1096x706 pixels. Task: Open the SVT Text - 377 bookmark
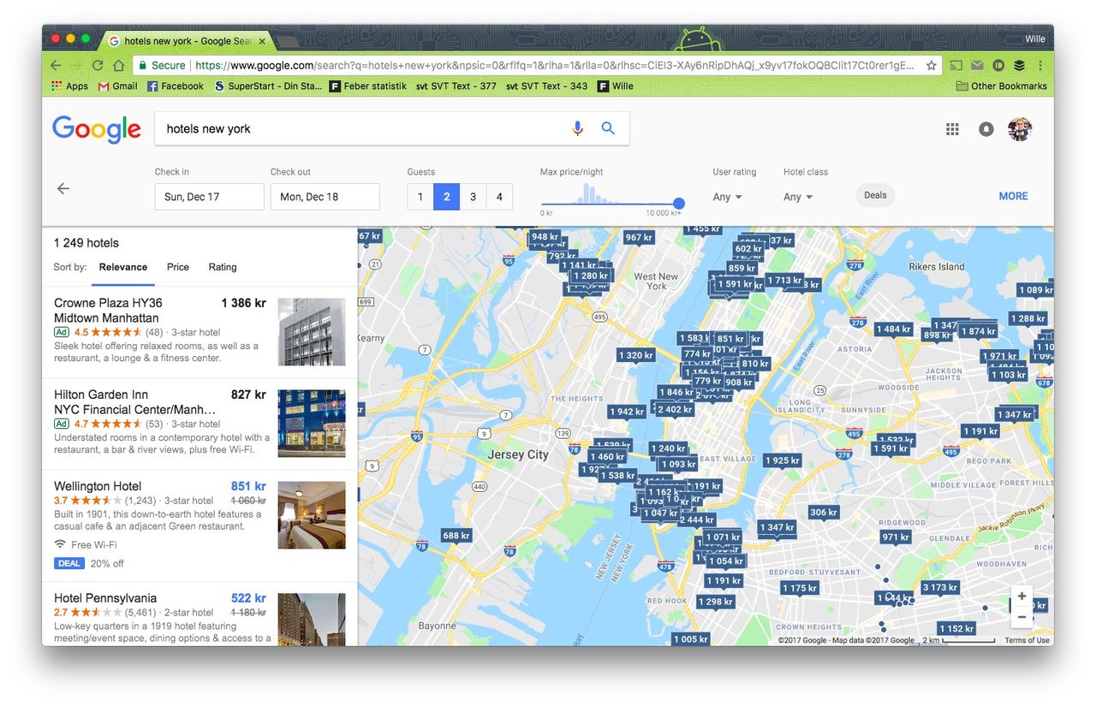pyautogui.click(x=456, y=86)
